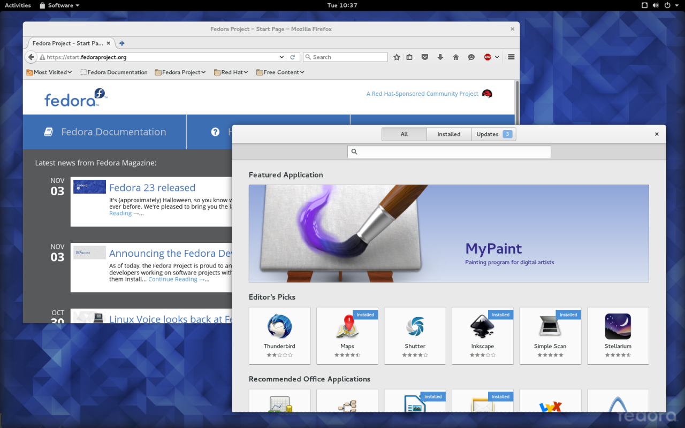Open Firefox downloads arrow icon
The width and height of the screenshot is (685, 428).
pyautogui.click(x=440, y=57)
